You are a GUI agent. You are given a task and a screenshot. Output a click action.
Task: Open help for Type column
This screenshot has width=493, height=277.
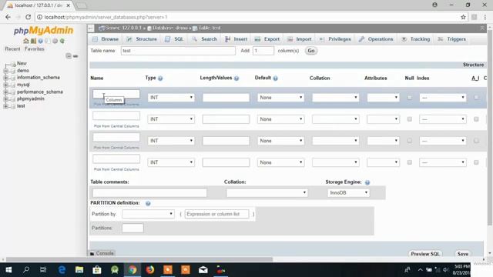[x=160, y=78]
